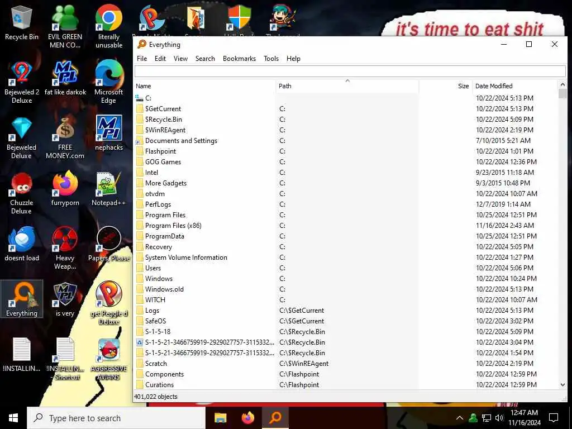Select the Documents and Settings row

tap(346, 140)
